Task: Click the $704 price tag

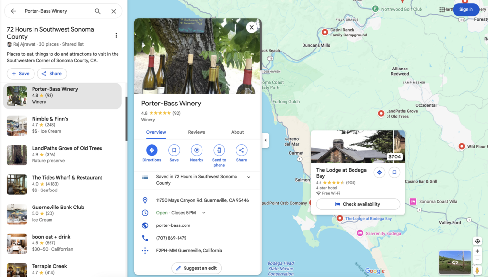Action: pyautogui.click(x=395, y=157)
